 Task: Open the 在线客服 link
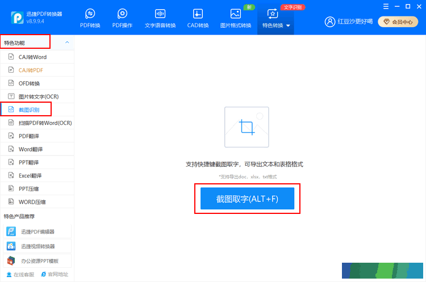point(20,275)
